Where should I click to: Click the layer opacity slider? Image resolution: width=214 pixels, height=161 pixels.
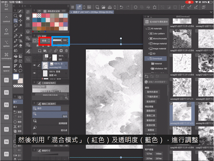click(57, 40)
